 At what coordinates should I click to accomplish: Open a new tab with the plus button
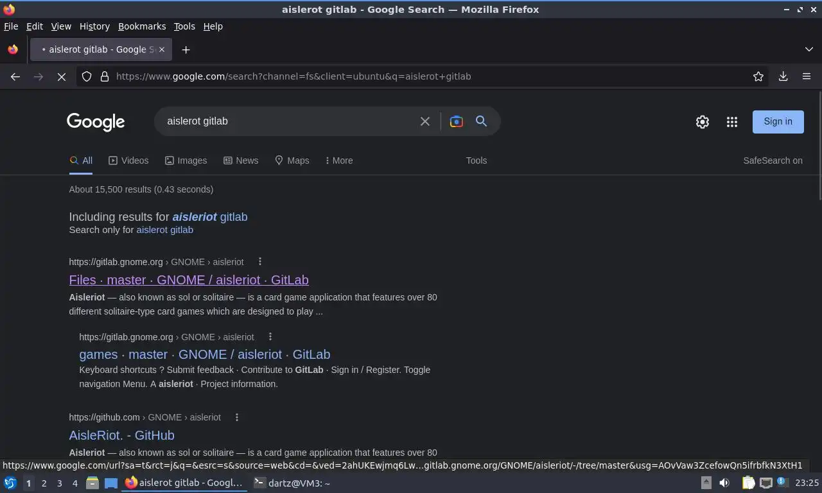186,49
